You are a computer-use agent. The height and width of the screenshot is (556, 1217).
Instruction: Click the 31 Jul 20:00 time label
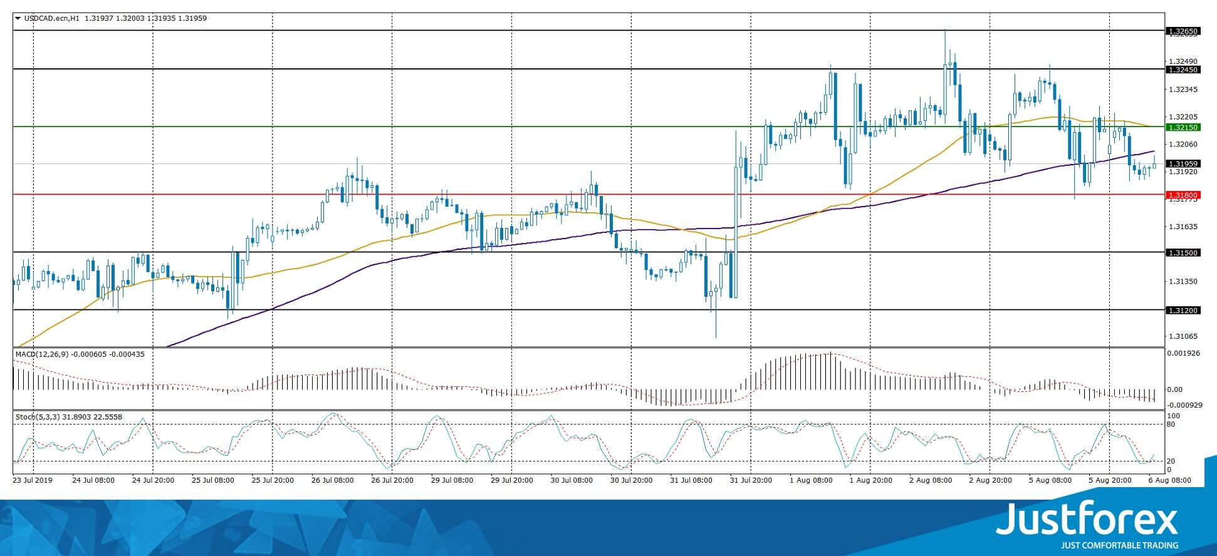point(751,480)
